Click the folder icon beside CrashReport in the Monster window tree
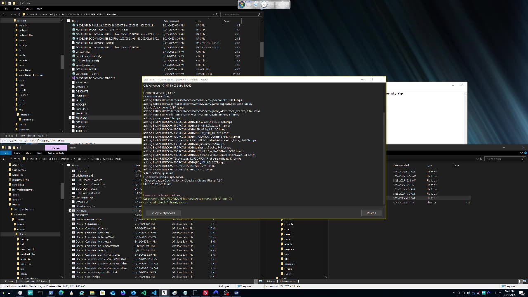Image resolution: width=528 pixels, height=297 pixels. pos(17,70)
